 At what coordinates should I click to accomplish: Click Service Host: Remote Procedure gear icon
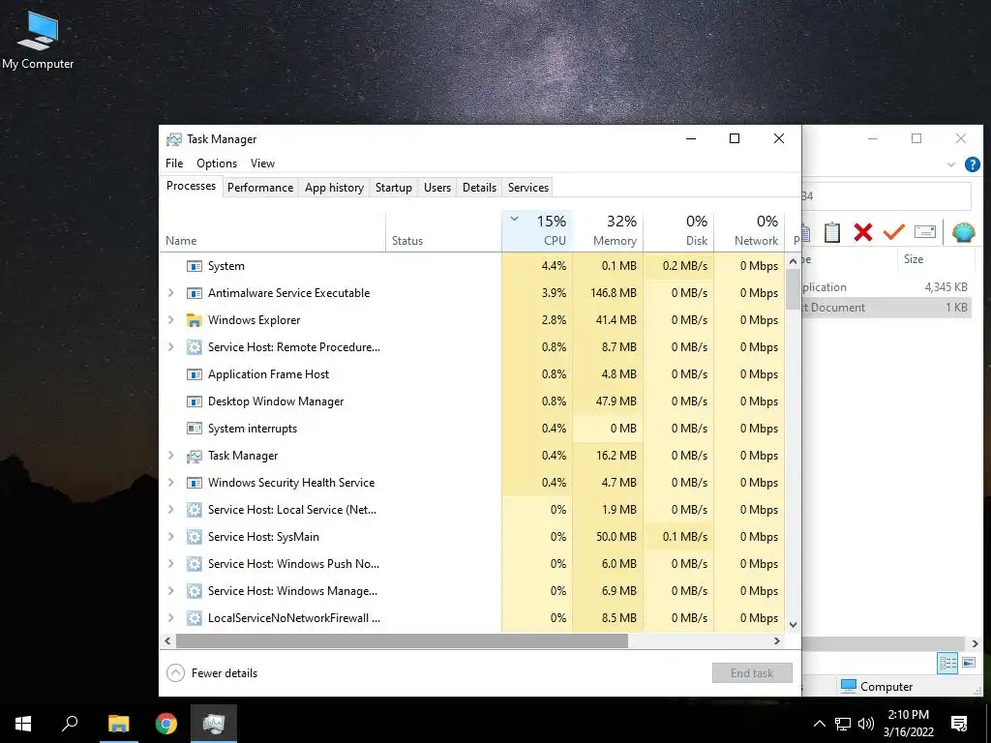194,347
